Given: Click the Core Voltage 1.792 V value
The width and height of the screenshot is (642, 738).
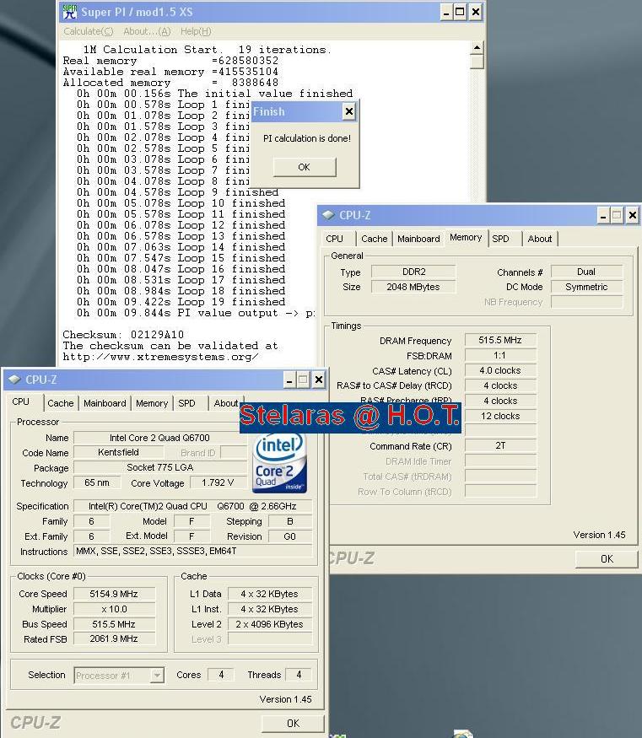Looking at the screenshot, I should point(218,482).
